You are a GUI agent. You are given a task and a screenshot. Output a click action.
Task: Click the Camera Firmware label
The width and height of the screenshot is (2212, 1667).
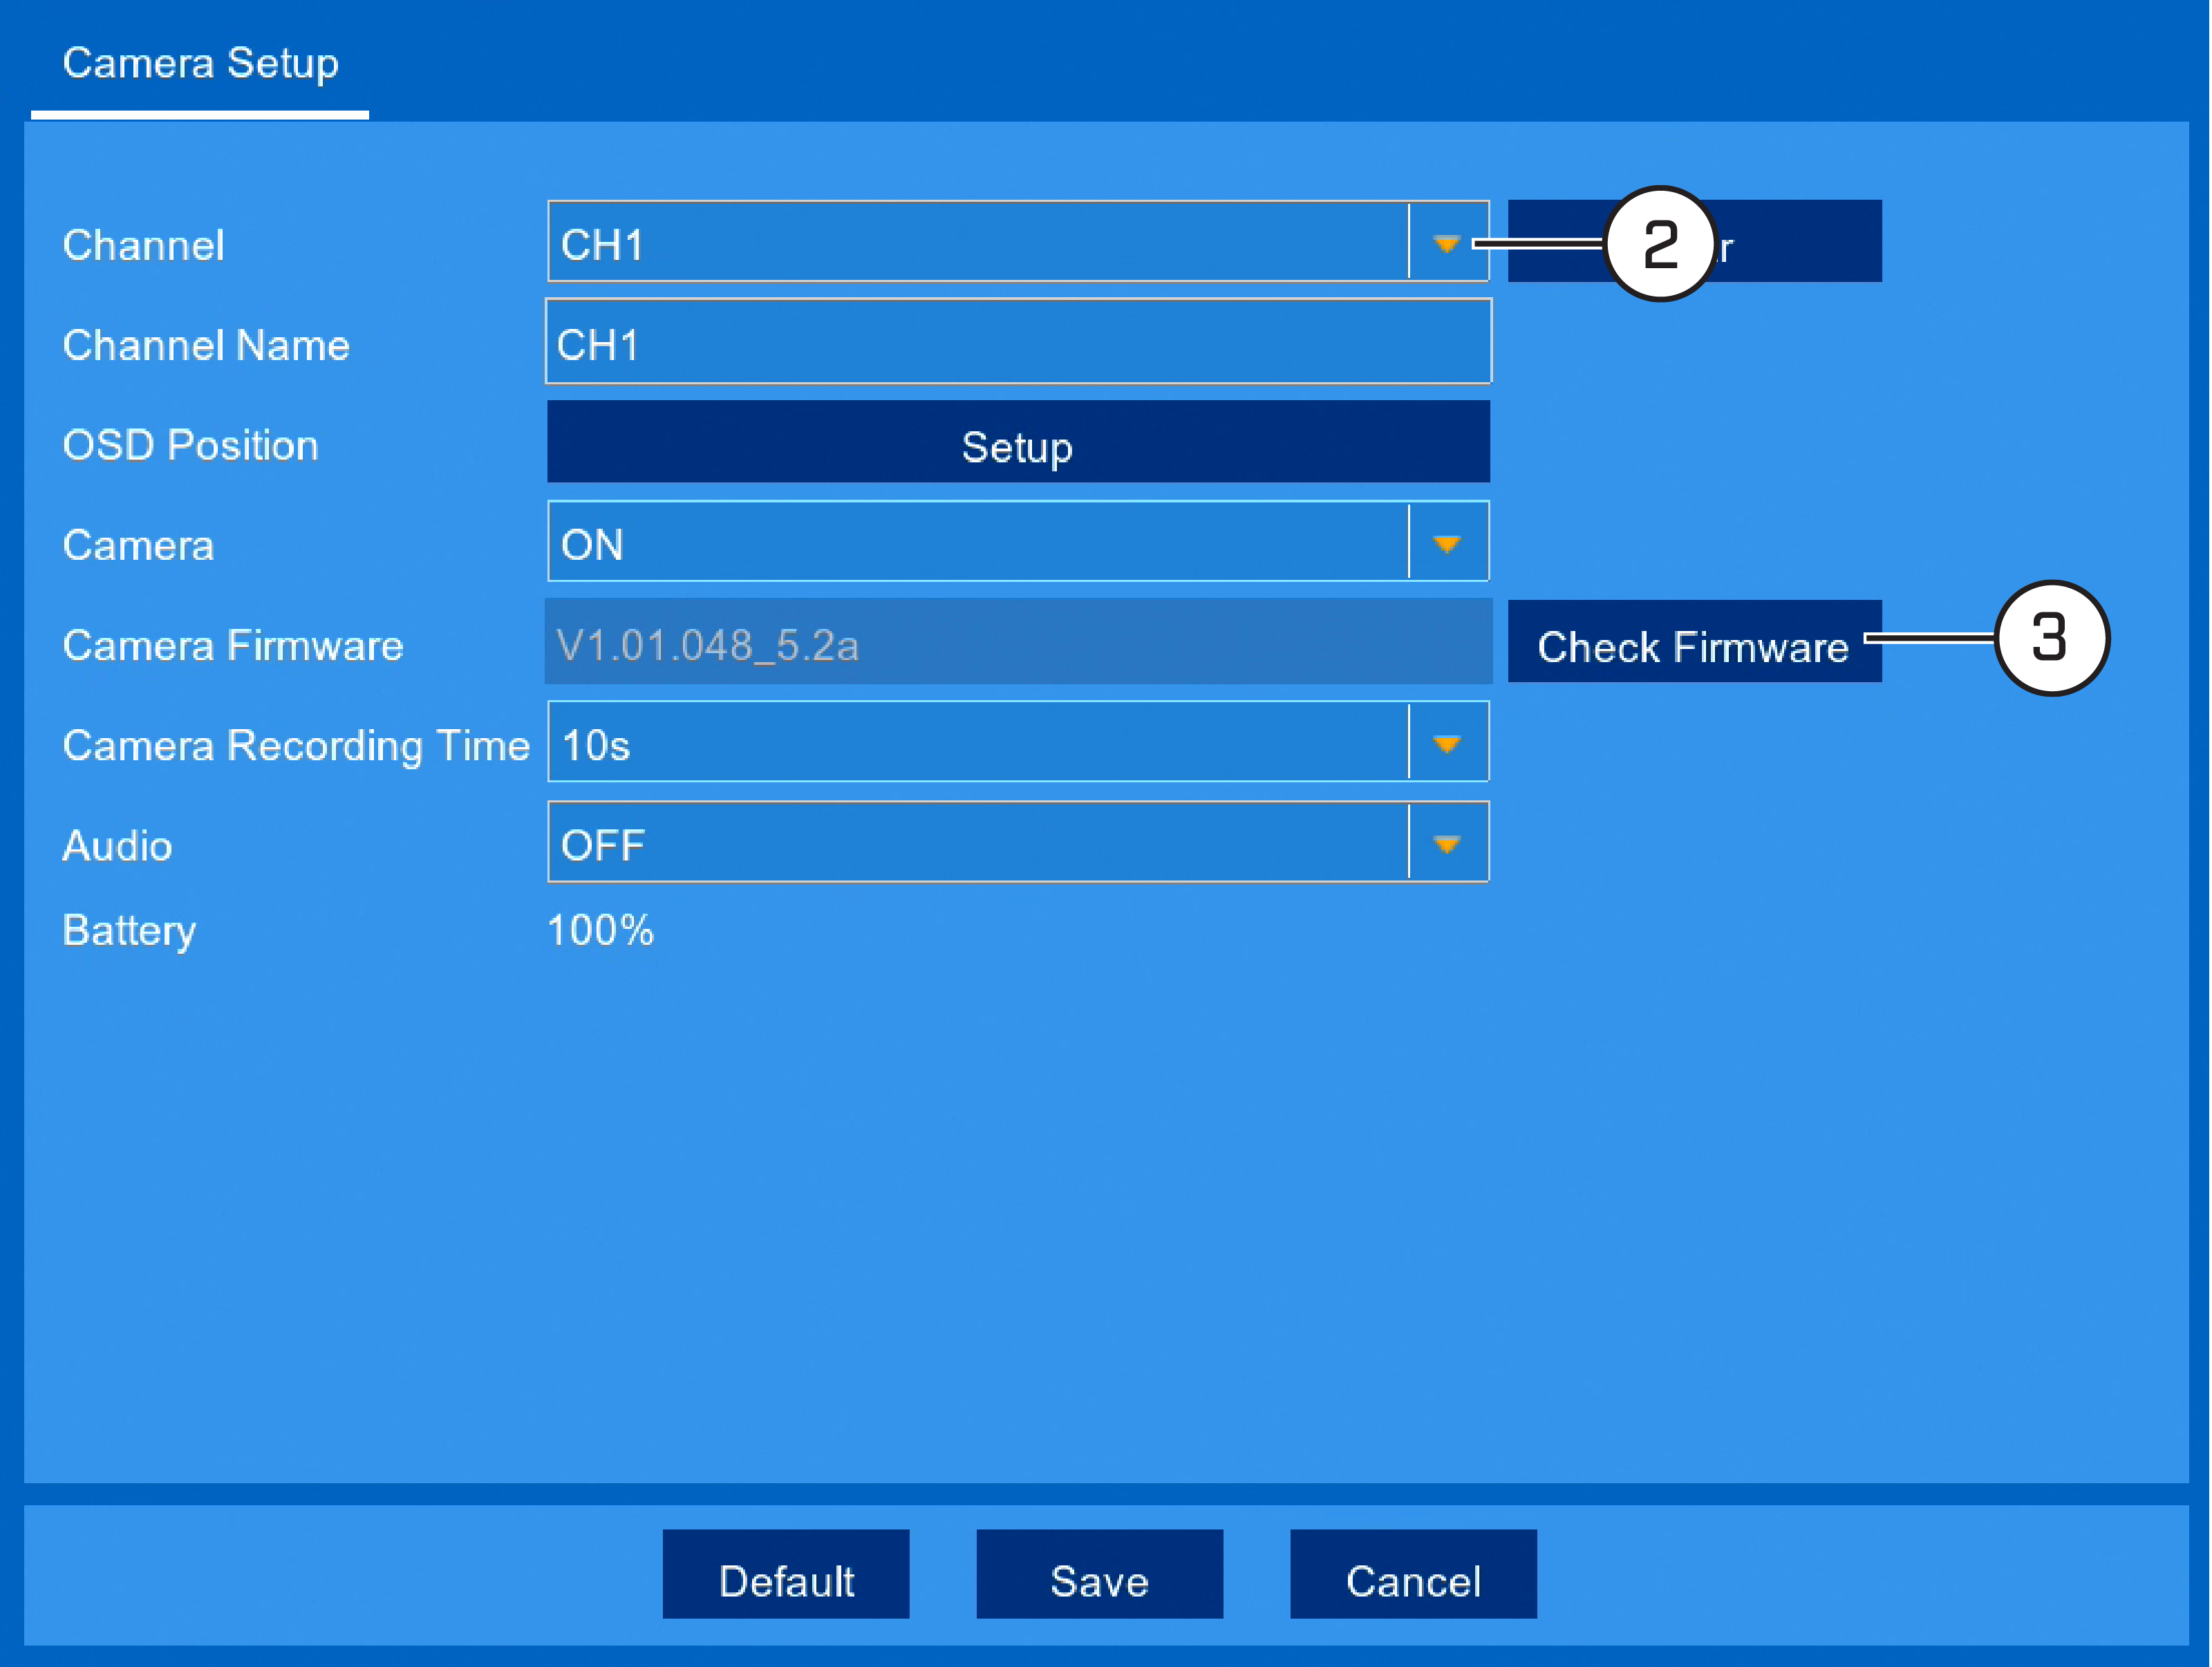(232, 646)
